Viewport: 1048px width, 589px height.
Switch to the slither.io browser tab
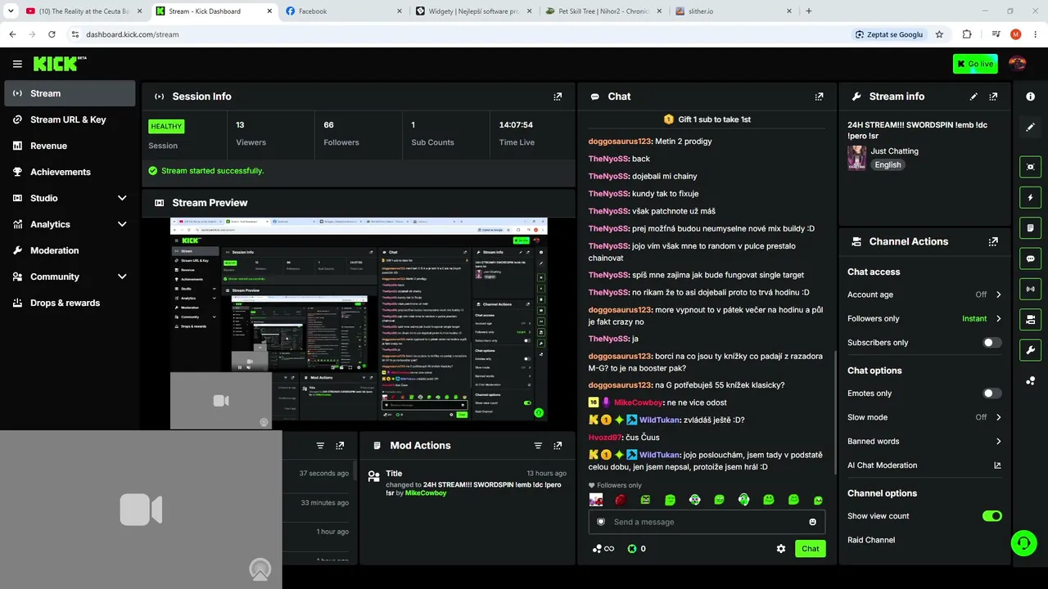(x=733, y=11)
